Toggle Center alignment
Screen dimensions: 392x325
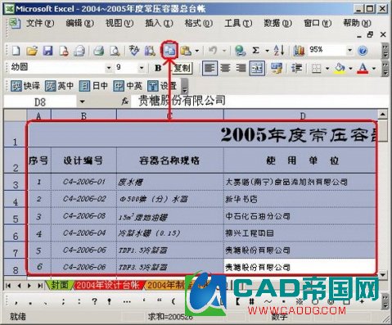click(x=225, y=68)
